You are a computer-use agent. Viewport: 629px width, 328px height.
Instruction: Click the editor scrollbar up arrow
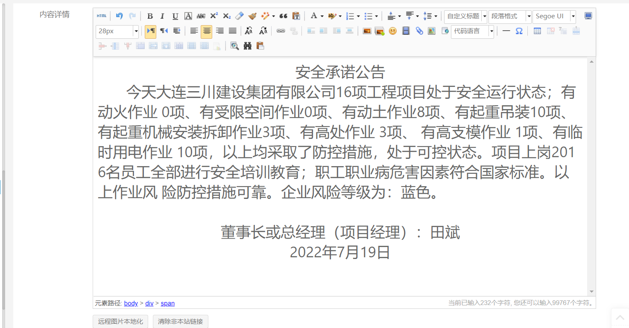[x=592, y=62]
